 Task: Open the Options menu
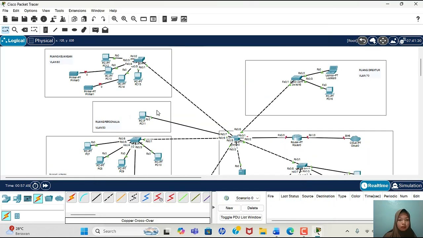click(x=30, y=11)
